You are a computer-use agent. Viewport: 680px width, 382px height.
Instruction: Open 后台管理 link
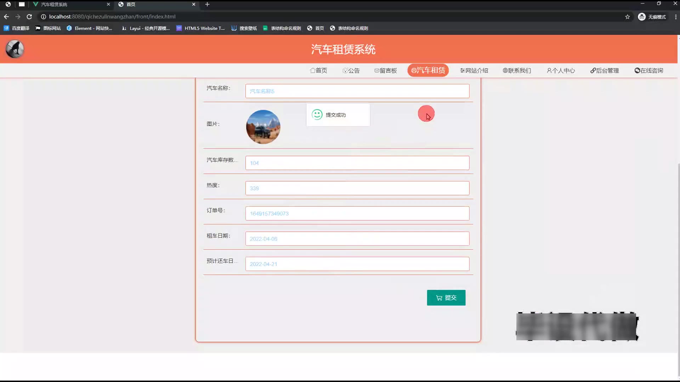click(604, 70)
